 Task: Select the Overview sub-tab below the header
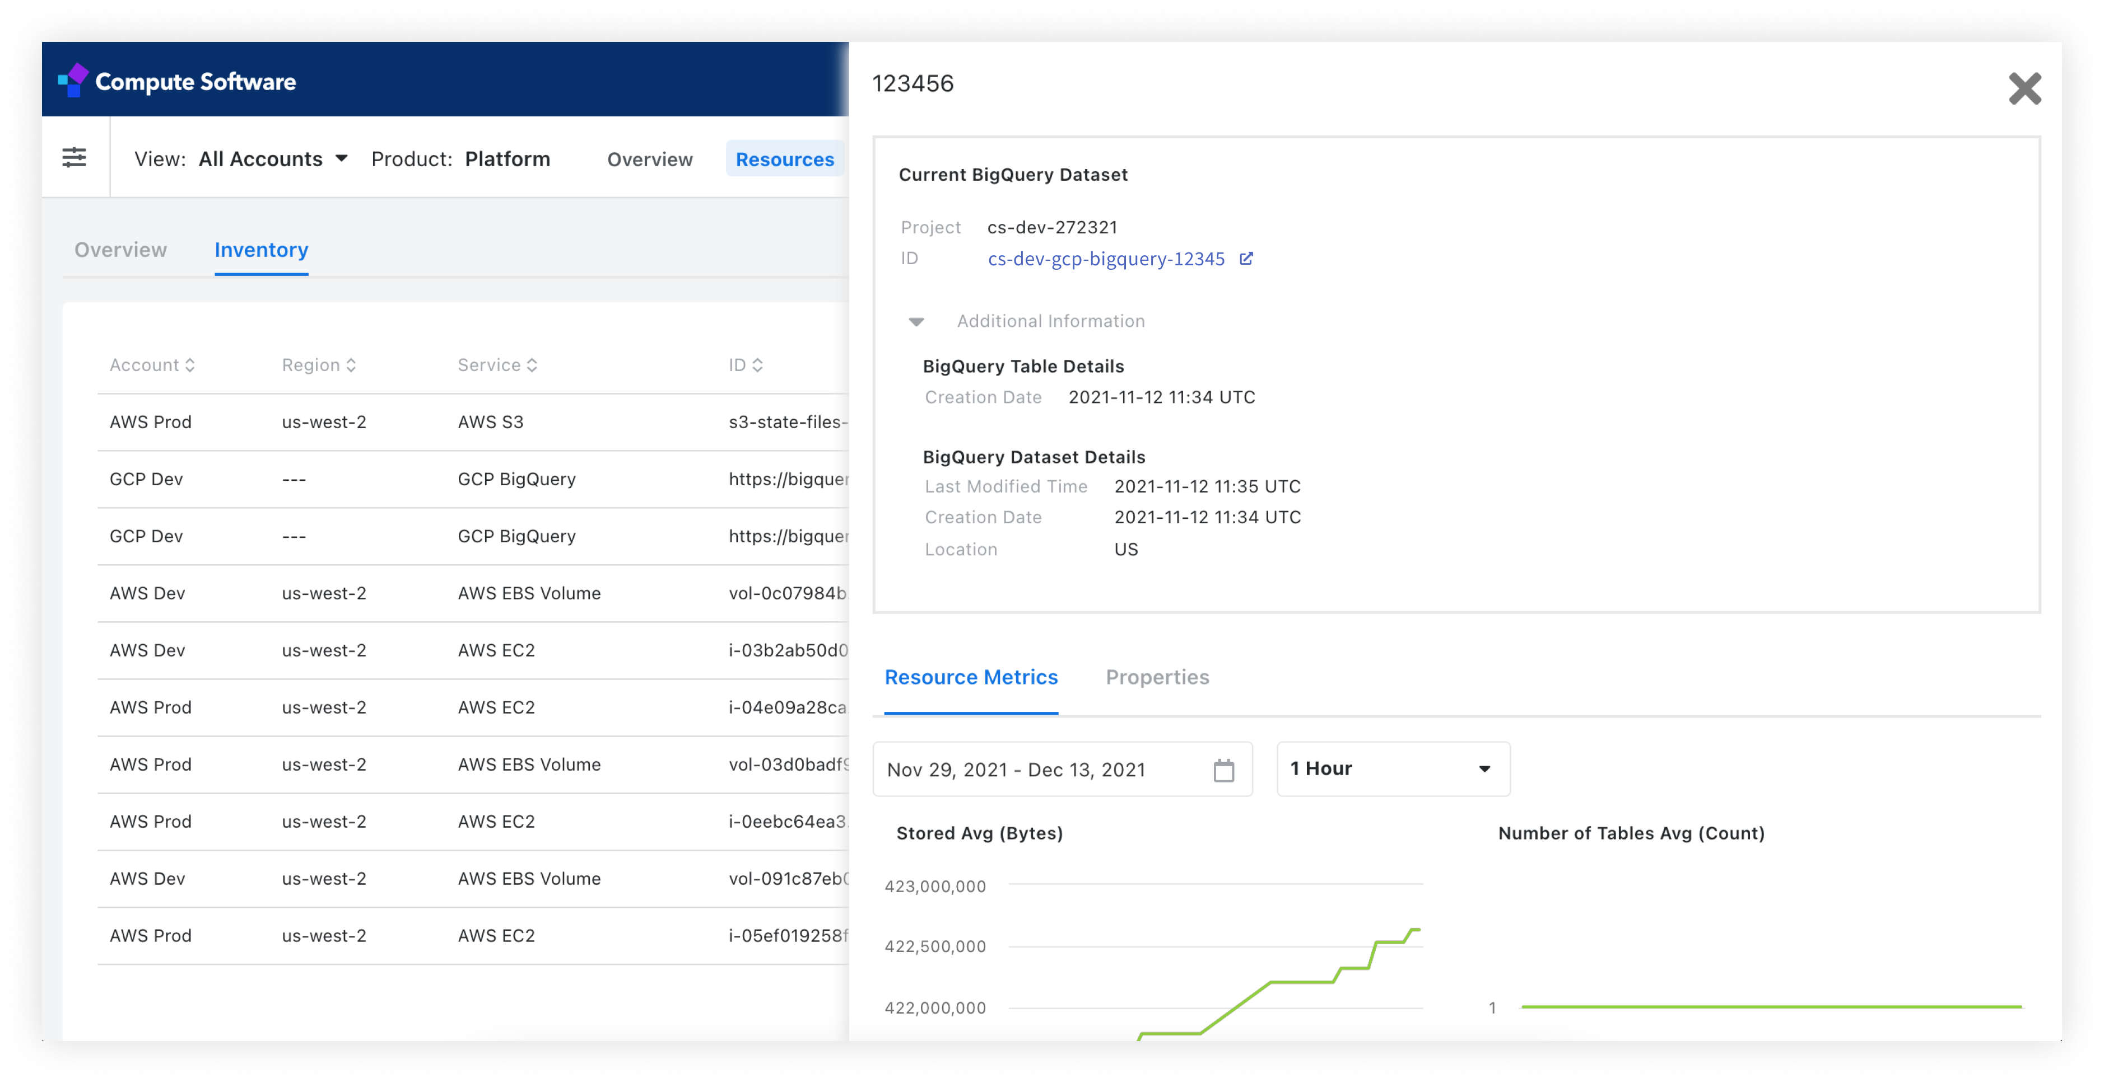pos(121,250)
